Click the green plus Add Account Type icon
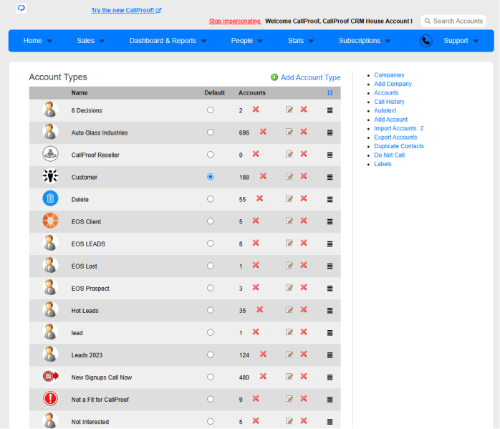The height and width of the screenshot is (429, 500). (x=274, y=77)
